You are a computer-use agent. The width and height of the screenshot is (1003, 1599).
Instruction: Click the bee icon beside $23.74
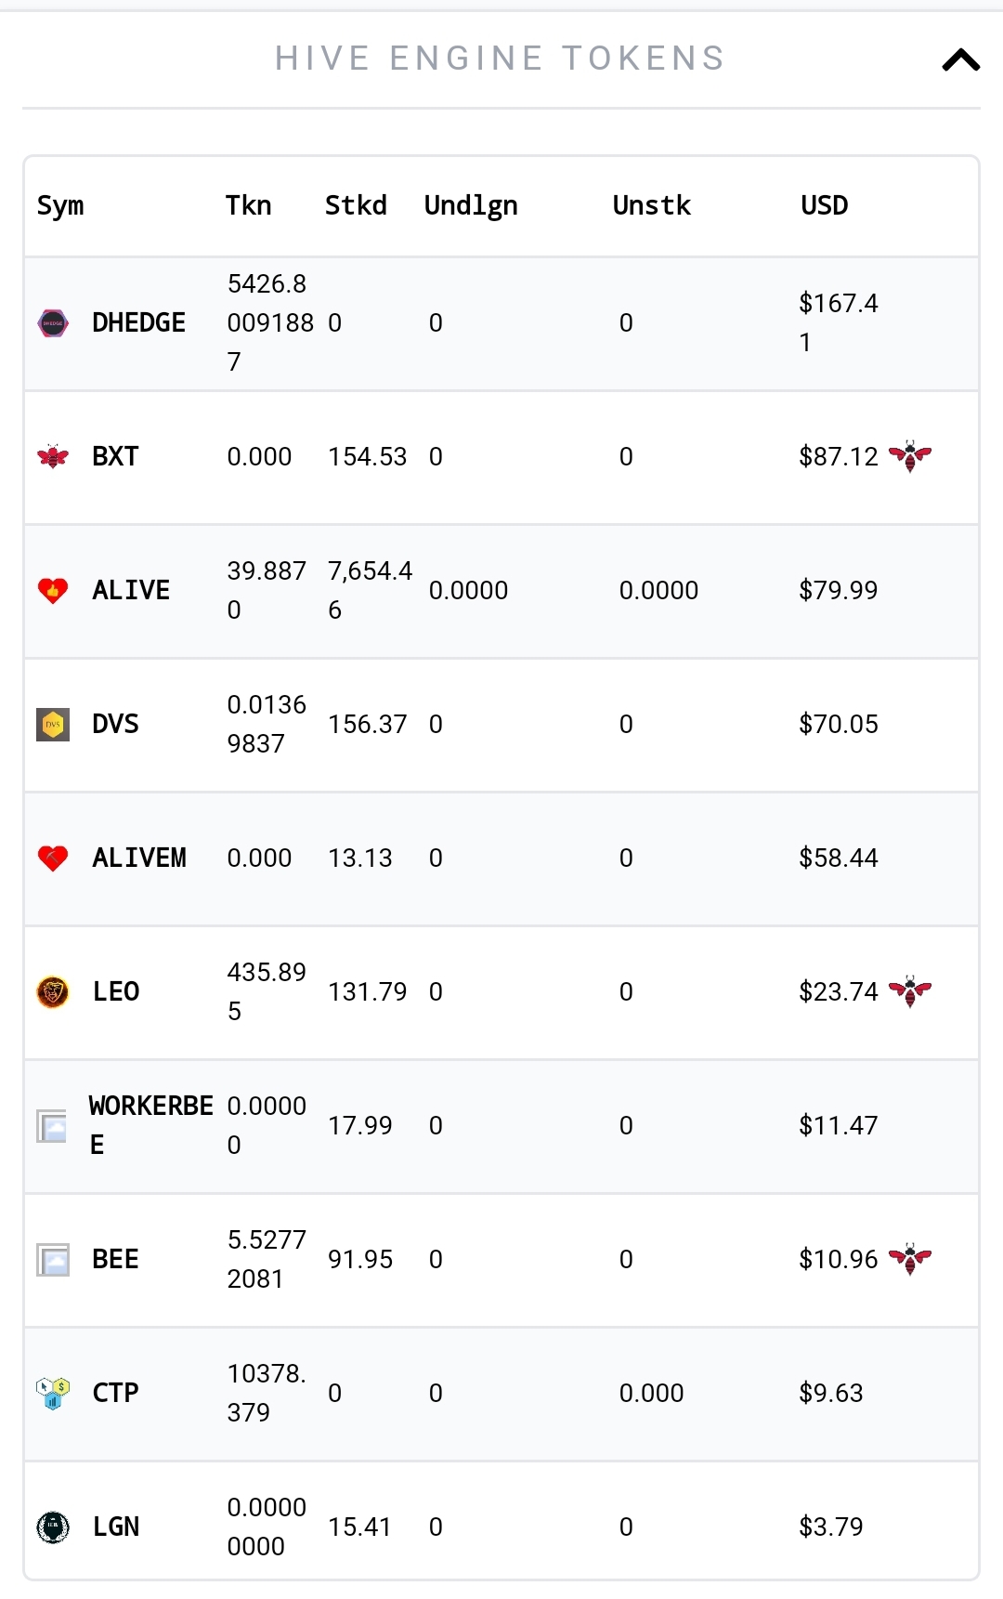point(910,991)
